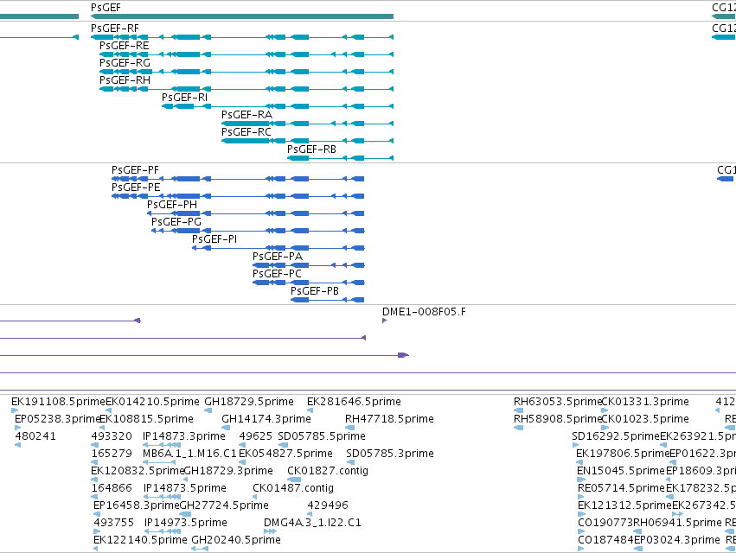This screenshot has width=736, height=553.
Task: Click GH18729.5prime EST label
Action: (x=249, y=402)
